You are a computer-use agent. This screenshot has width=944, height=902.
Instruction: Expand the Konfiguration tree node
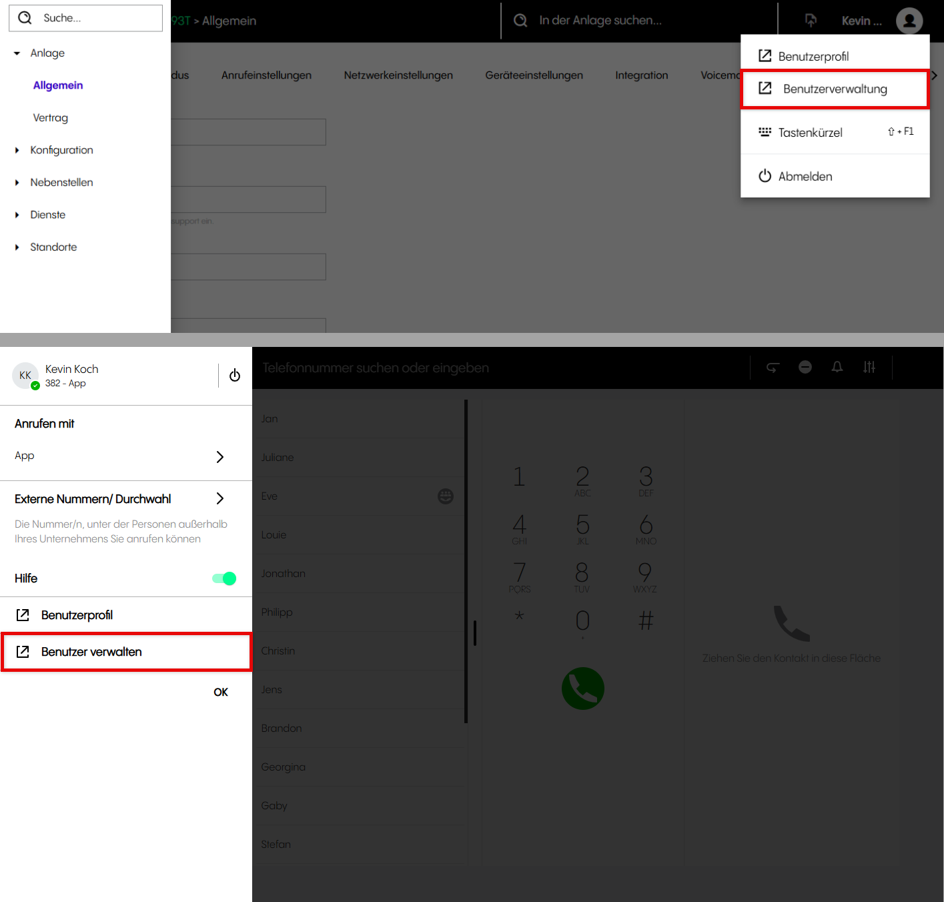point(17,150)
